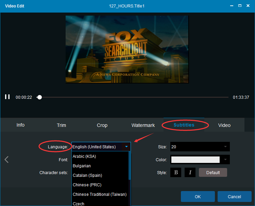
Task: Close the Video Edit window
Action: coord(248,6)
